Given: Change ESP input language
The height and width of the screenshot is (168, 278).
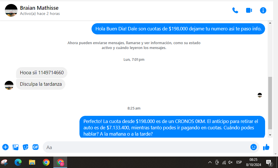Looking at the screenshot, I should pos(239,162).
